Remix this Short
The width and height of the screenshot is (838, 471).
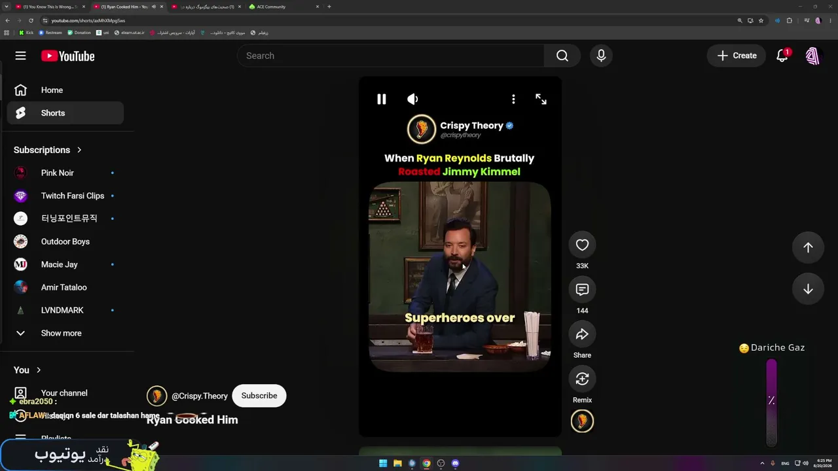click(x=582, y=379)
